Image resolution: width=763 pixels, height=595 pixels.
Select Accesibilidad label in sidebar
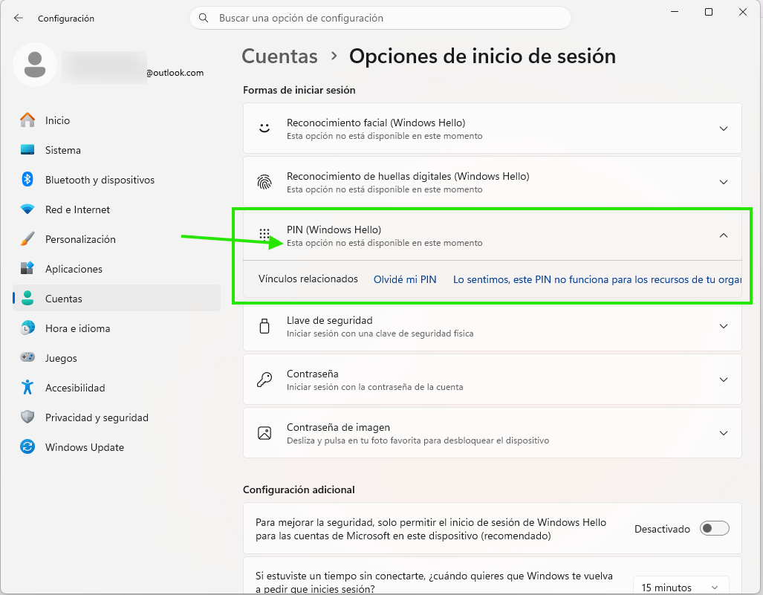75,388
